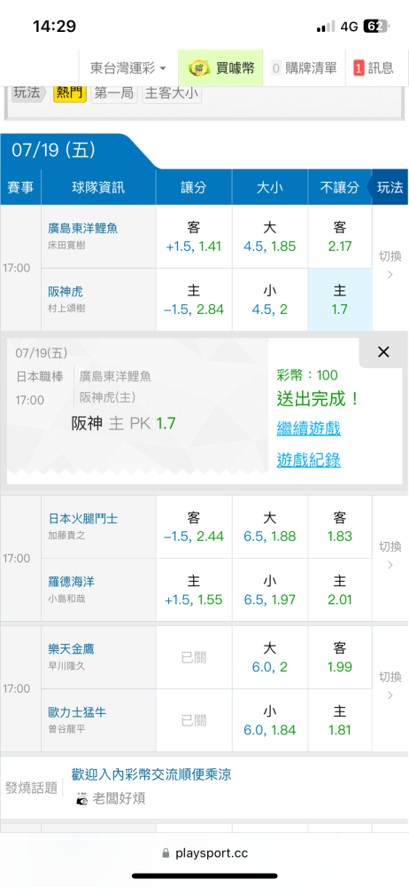Viewport: 409px width, 887px height.
Task: Open 日本火腿鬥士 team info link
Action: [83, 518]
